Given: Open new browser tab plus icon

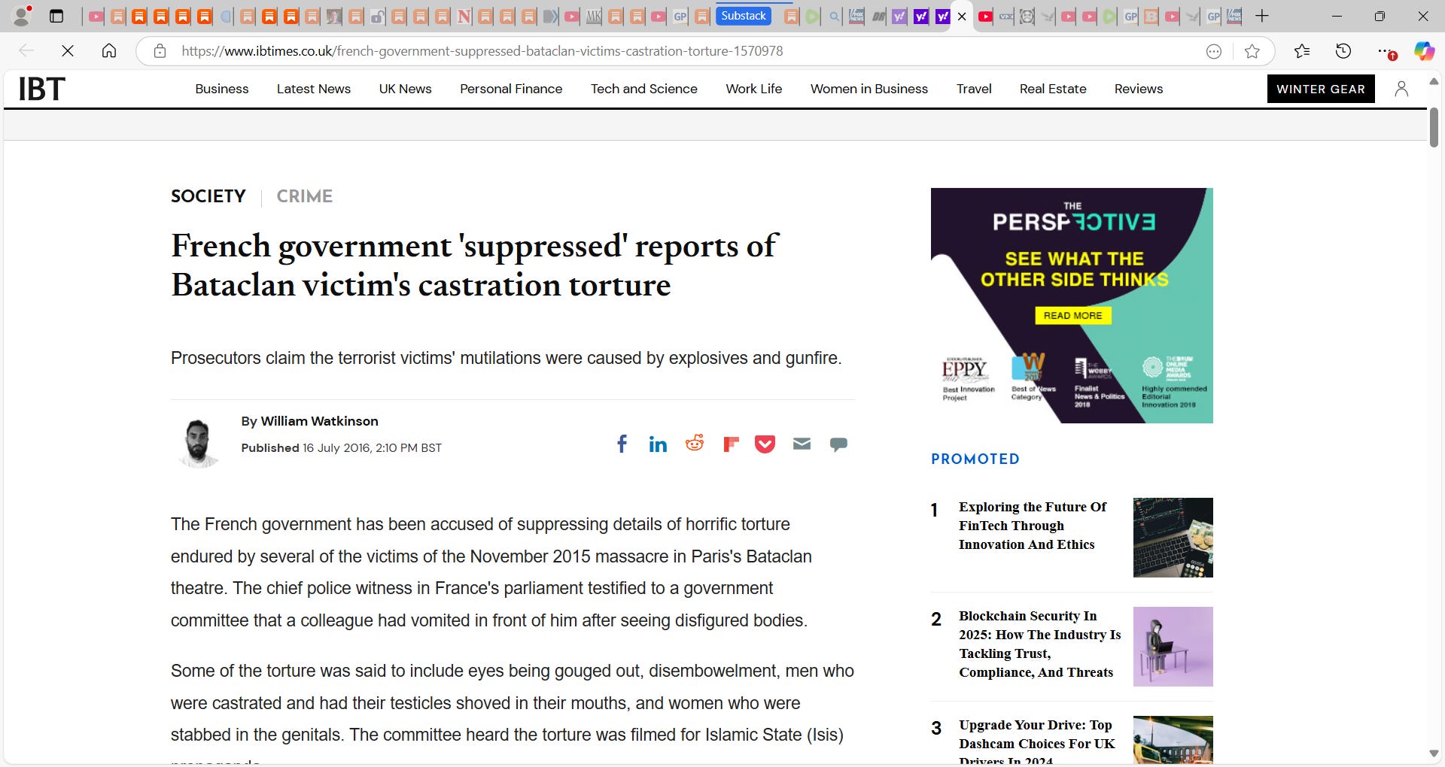Looking at the screenshot, I should 1262,16.
